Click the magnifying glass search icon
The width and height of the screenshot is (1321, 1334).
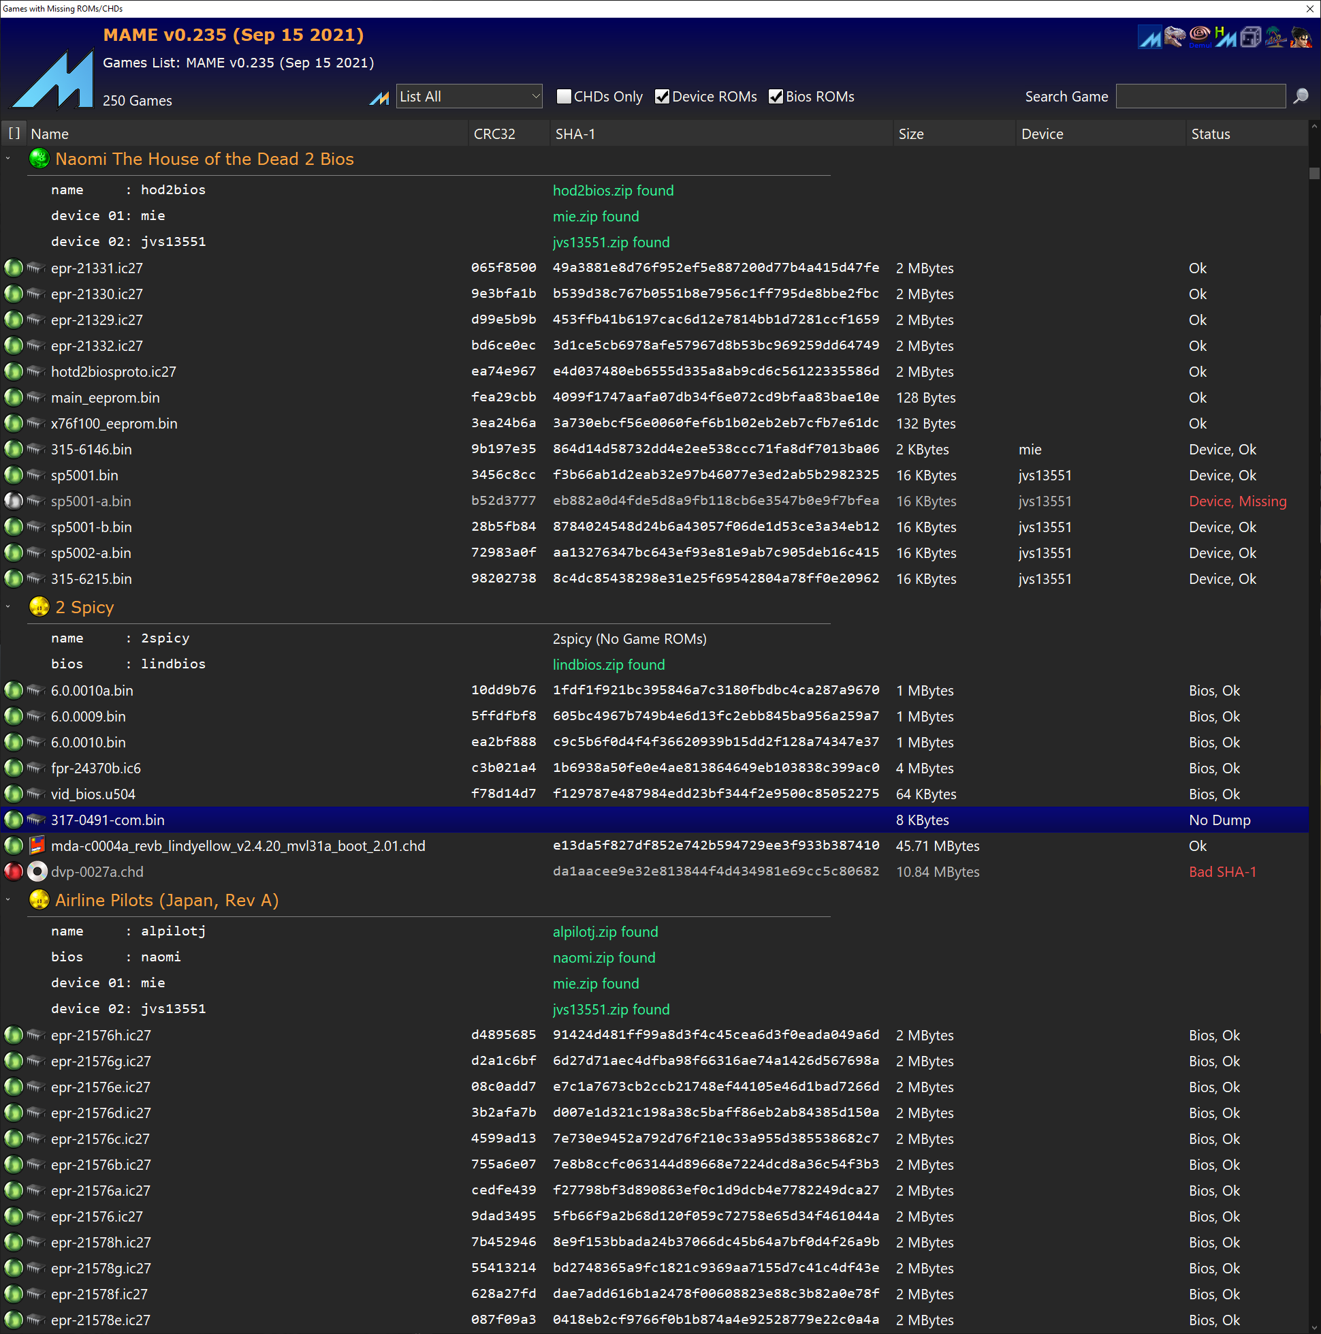(1301, 97)
